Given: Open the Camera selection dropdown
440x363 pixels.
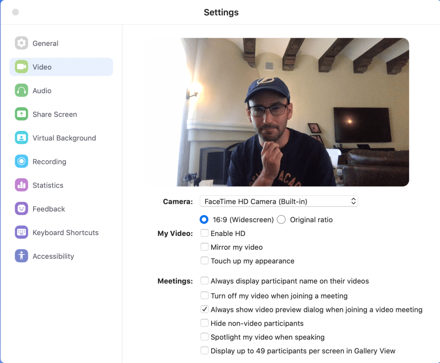Looking at the screenshot, I should pyautogui.click(x=279, y=201).
